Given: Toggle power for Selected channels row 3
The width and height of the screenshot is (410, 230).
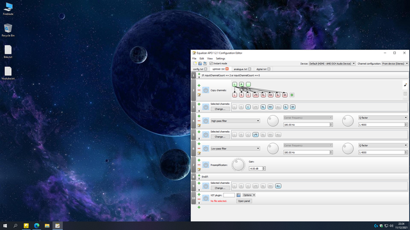Looking at the screenshot, I should tap(206, 107).
